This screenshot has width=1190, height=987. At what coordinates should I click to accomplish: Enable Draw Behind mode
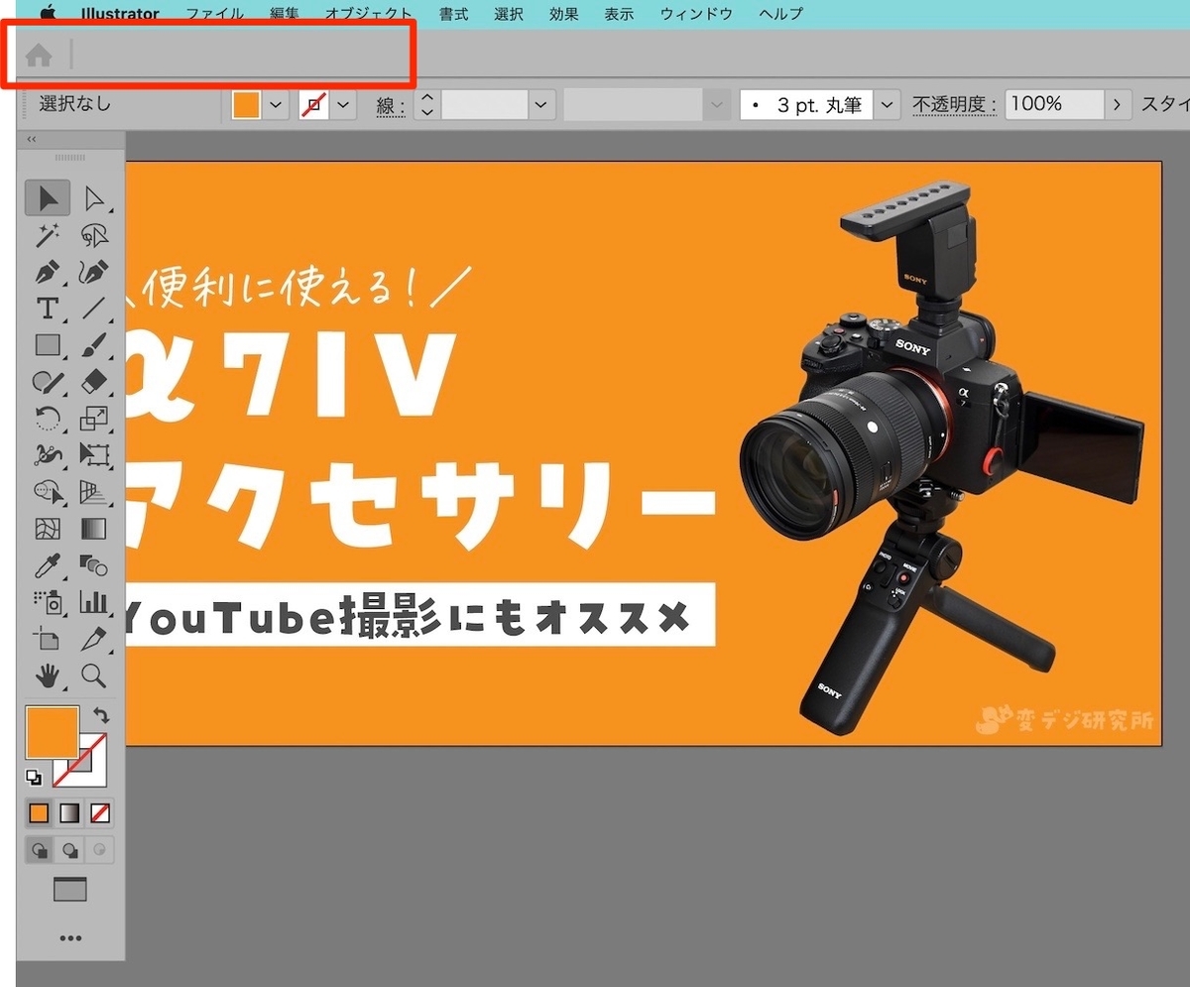click(69, 850)
